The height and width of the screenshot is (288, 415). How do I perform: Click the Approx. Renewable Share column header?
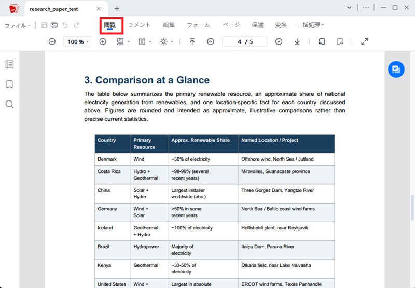coord(203,143)
